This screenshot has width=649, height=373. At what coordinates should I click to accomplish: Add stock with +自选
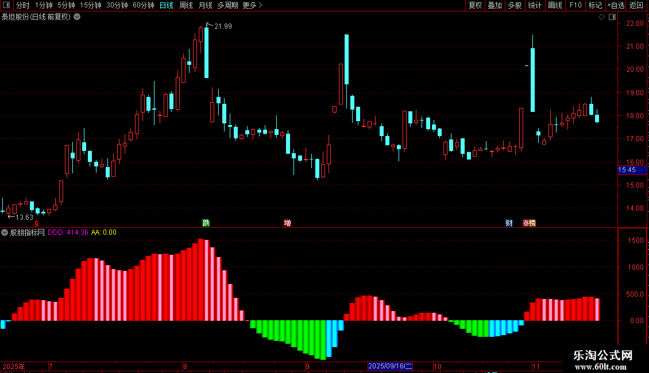pos(616,5)
